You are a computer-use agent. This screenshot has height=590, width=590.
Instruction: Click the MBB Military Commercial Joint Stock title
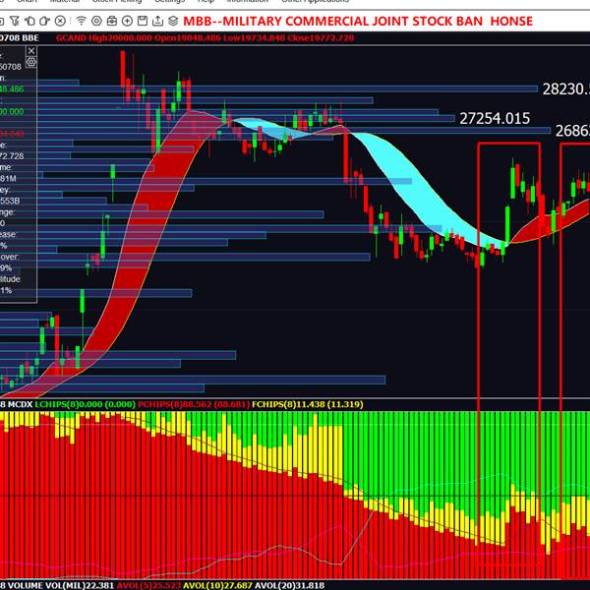click(358, 21)
